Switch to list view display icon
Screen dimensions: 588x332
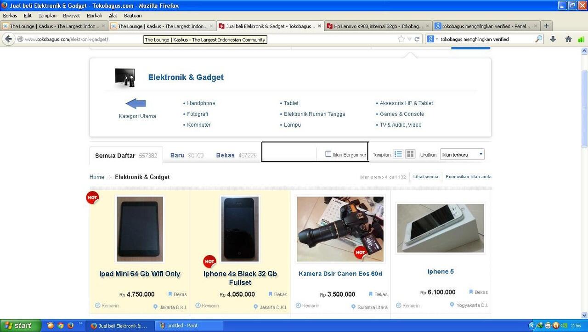coord(398,154)
